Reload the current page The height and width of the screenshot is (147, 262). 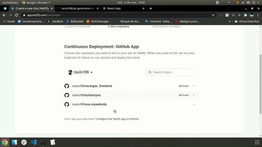(x=16, y=15)
